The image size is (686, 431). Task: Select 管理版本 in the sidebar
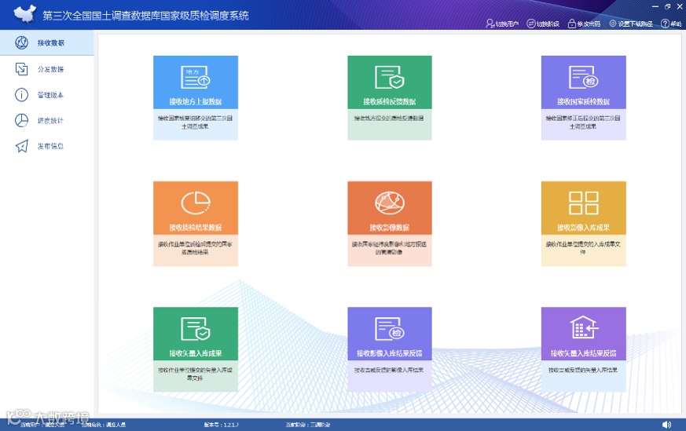(47, 95)
